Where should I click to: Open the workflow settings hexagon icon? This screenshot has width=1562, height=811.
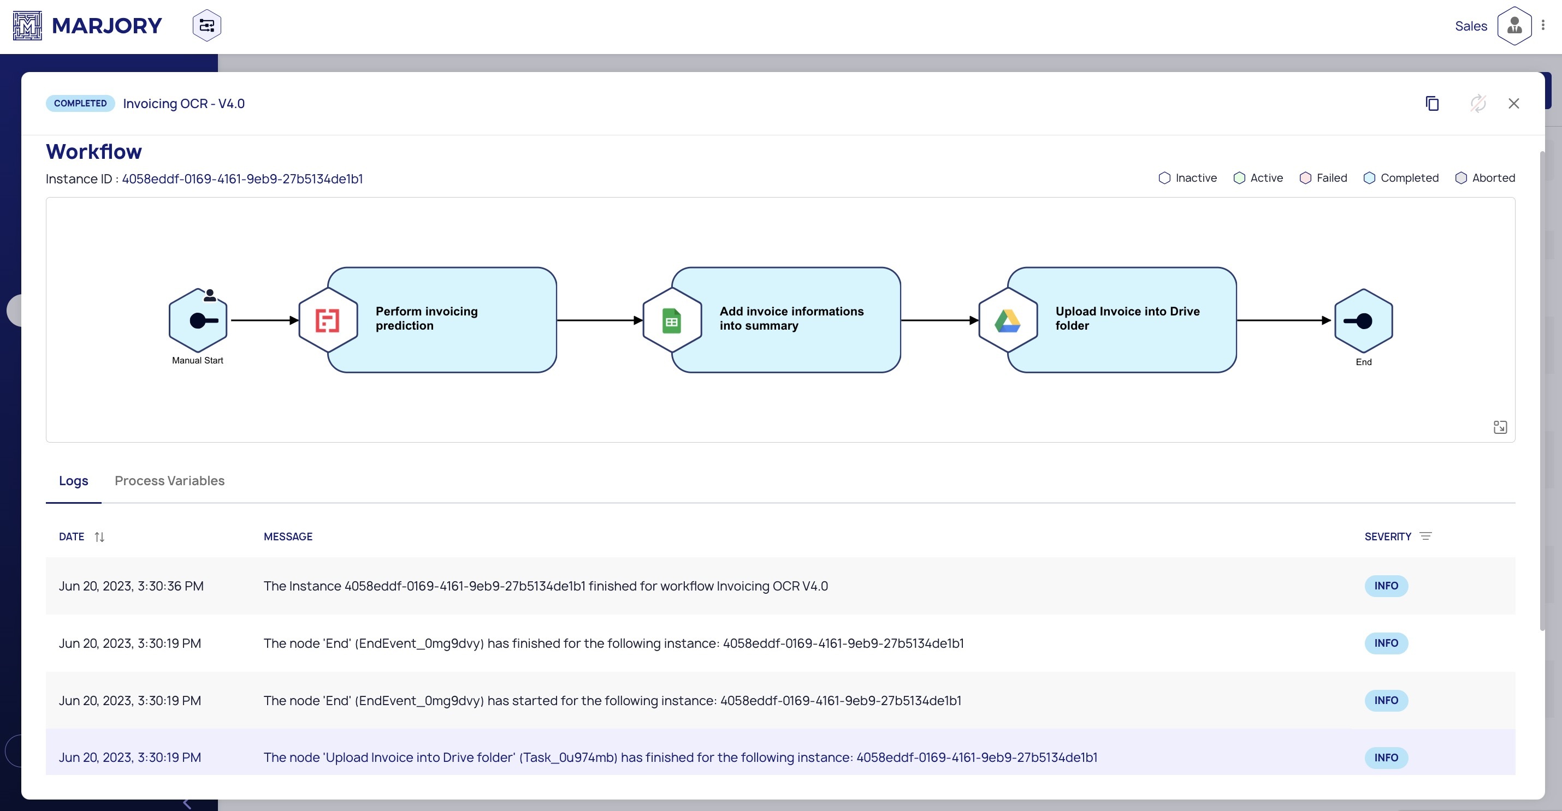click(x=207, y=26)
